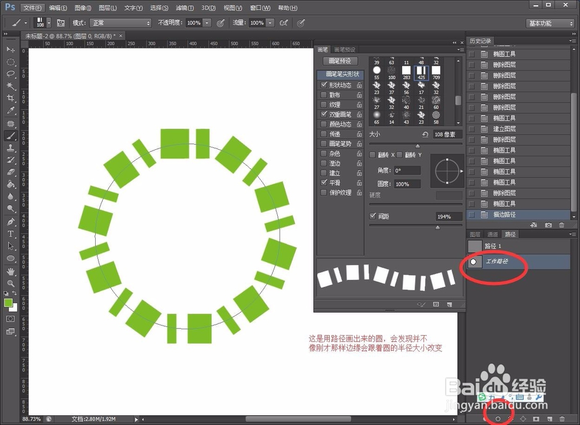Select the Magic Wand tool
The height and width of the screenshot is (425, 580).
pos(10,87)
